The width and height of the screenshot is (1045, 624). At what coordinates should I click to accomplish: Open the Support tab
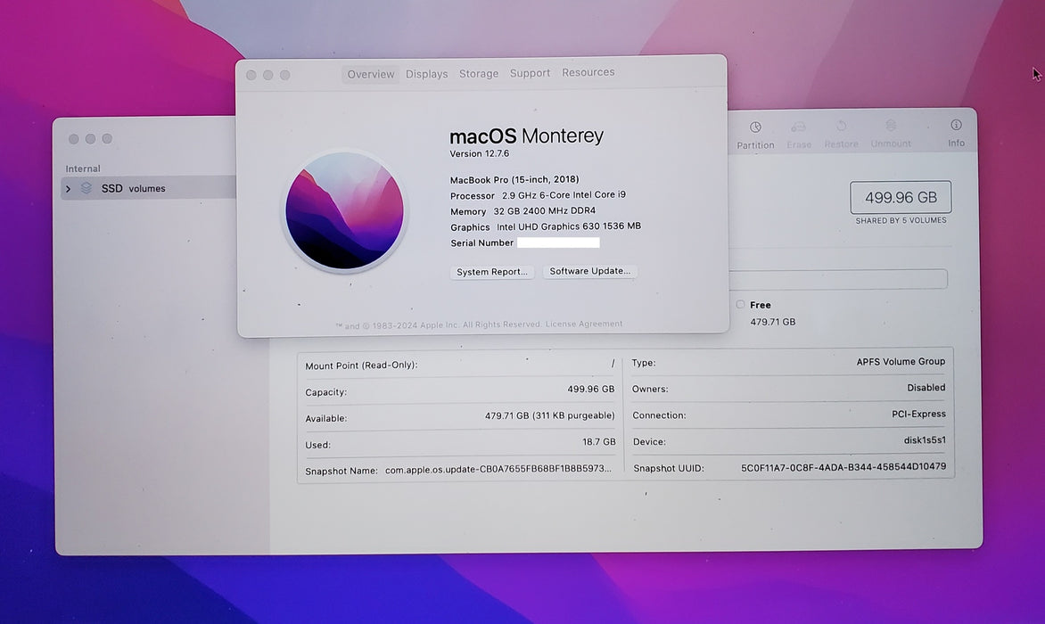(x=530, y=72)
